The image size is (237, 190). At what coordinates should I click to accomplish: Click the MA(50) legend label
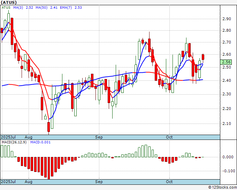pyautogui.click(x=41, y=8)
